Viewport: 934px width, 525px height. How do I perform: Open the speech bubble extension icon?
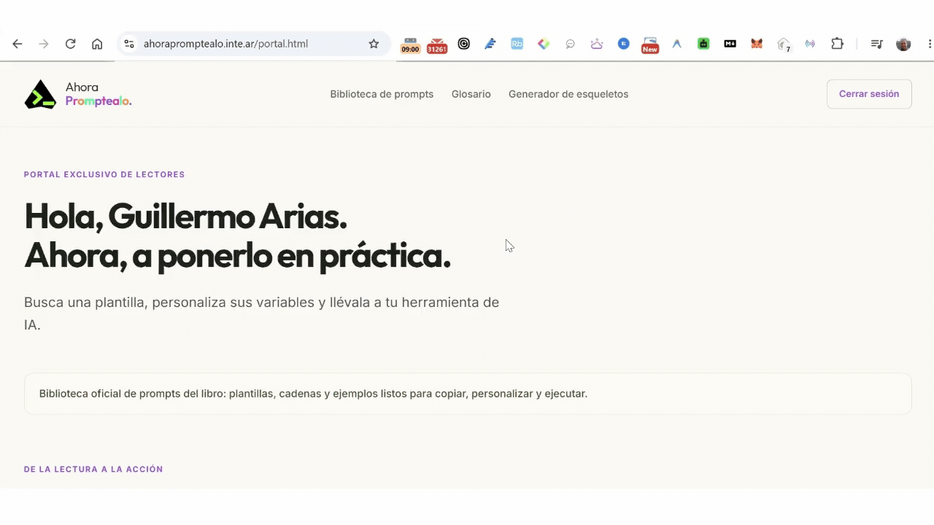[570, 44]
